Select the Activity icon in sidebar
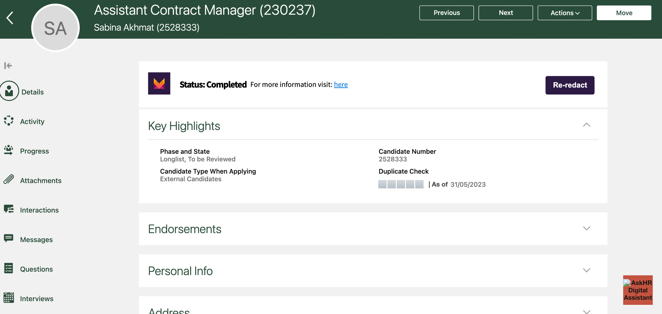Viewport: 662px width, 314px height. click(x=9, y=121)
